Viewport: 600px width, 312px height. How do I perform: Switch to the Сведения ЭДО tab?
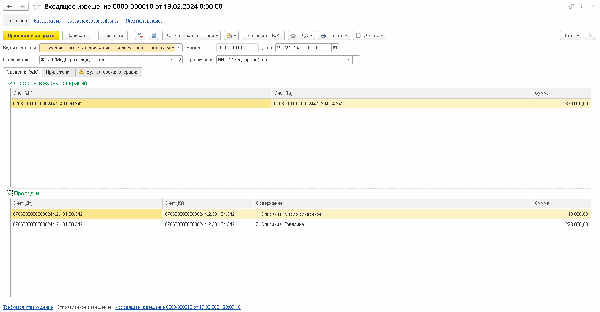(x=22, y=72)
